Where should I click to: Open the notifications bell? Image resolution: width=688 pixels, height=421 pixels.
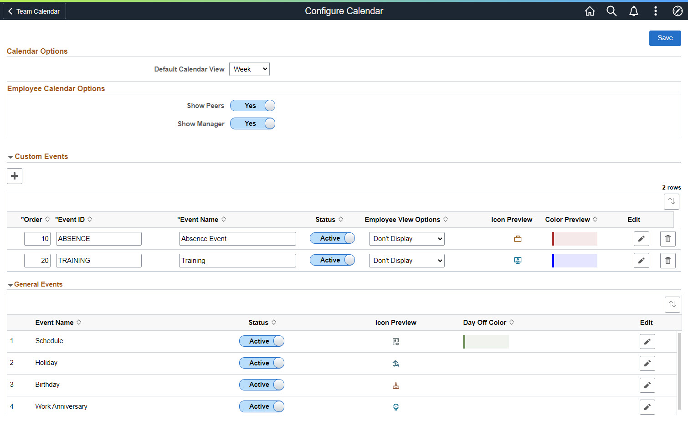click(x=633, y=11)
